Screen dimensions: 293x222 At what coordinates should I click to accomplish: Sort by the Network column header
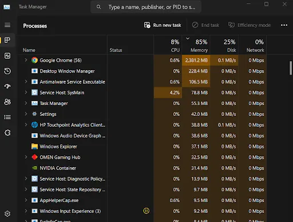pos(252,46)
